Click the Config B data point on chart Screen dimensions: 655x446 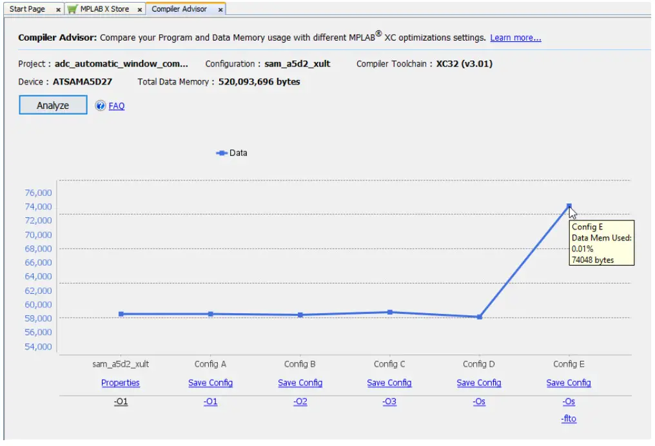(x=300, y=315)
